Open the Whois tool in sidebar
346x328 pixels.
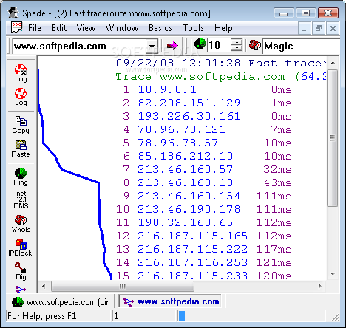(x=21, y=224)
